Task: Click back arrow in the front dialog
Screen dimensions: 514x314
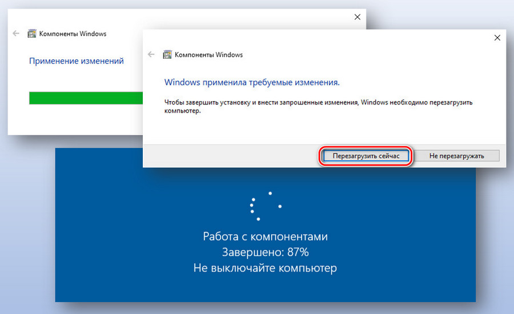Action: pos(151,55)
